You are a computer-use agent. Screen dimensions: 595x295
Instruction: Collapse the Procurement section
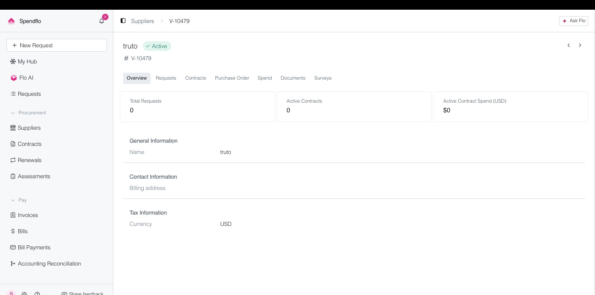coord(13,113)
